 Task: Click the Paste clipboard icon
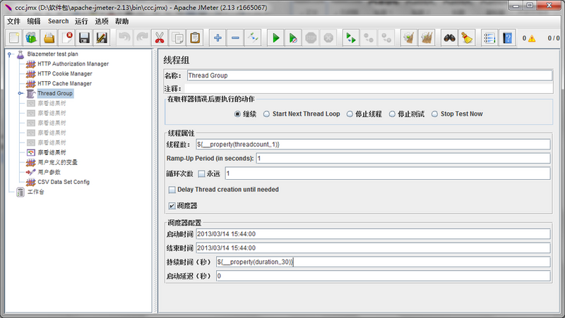pyautogui.click(x=195, y=38)
